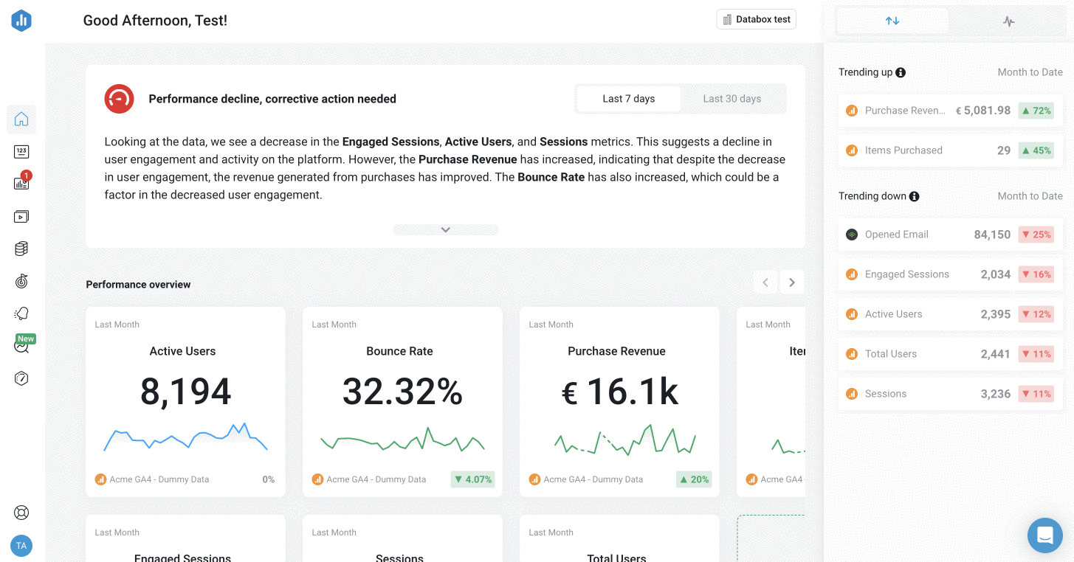Open the Reports sidebar icon
1074x562 pixels.
click(21, 216)
